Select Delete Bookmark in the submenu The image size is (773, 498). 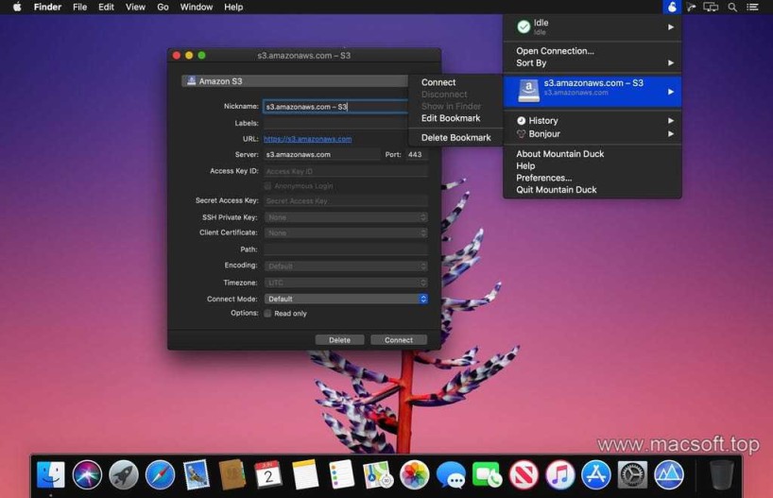[x=455, y=138]
